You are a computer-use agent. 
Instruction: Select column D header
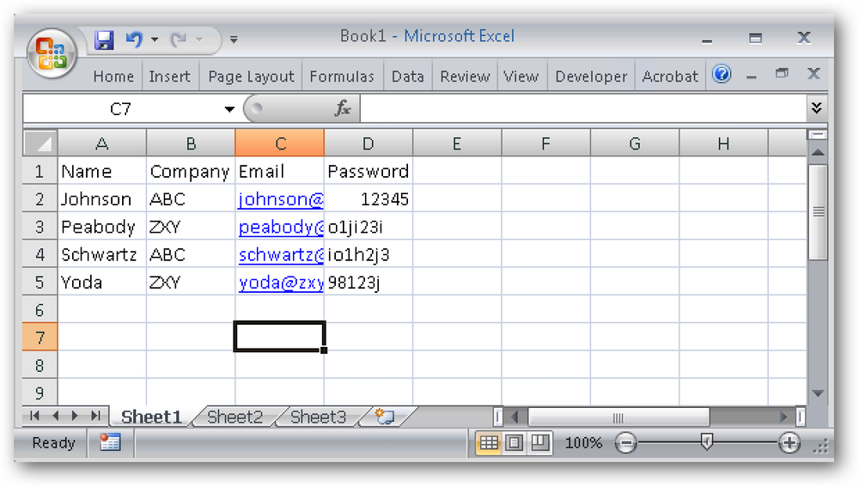pos(369,143)
